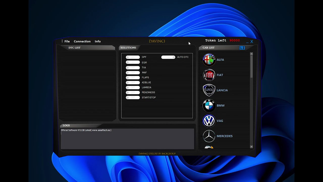Viewport: 323px width, 182px height.
Task: Click the Mercedes star logo
Action: tap(209, 136)
